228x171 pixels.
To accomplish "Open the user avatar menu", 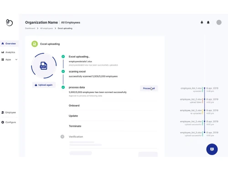I will [219, 22].
